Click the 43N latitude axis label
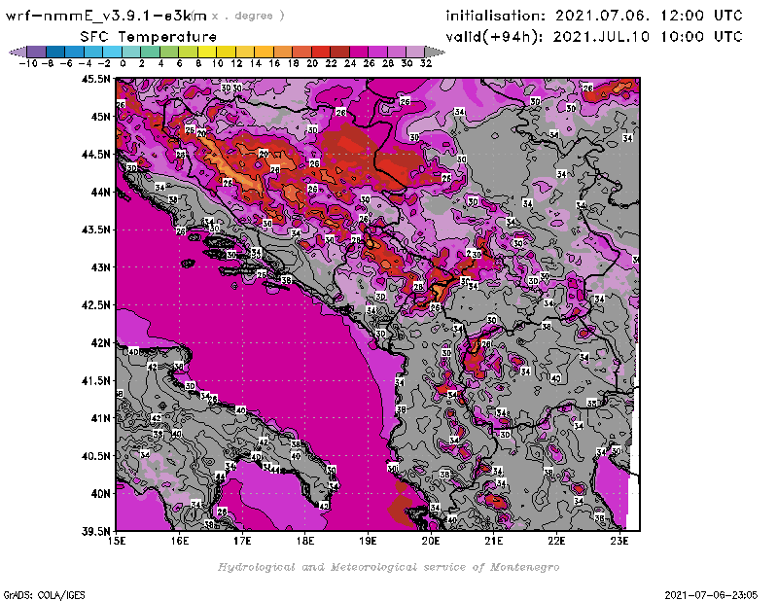The height and width of the screenshot is (601, 778). 100,267
